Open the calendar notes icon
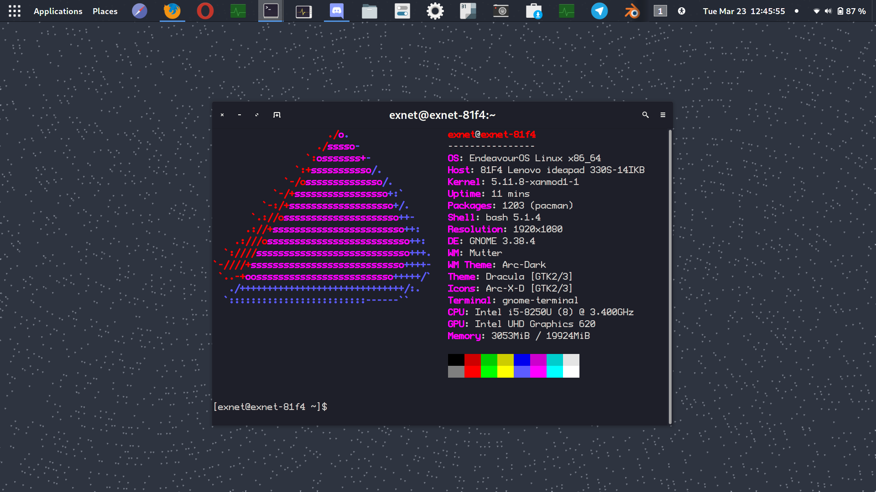 tap(468, 11)
